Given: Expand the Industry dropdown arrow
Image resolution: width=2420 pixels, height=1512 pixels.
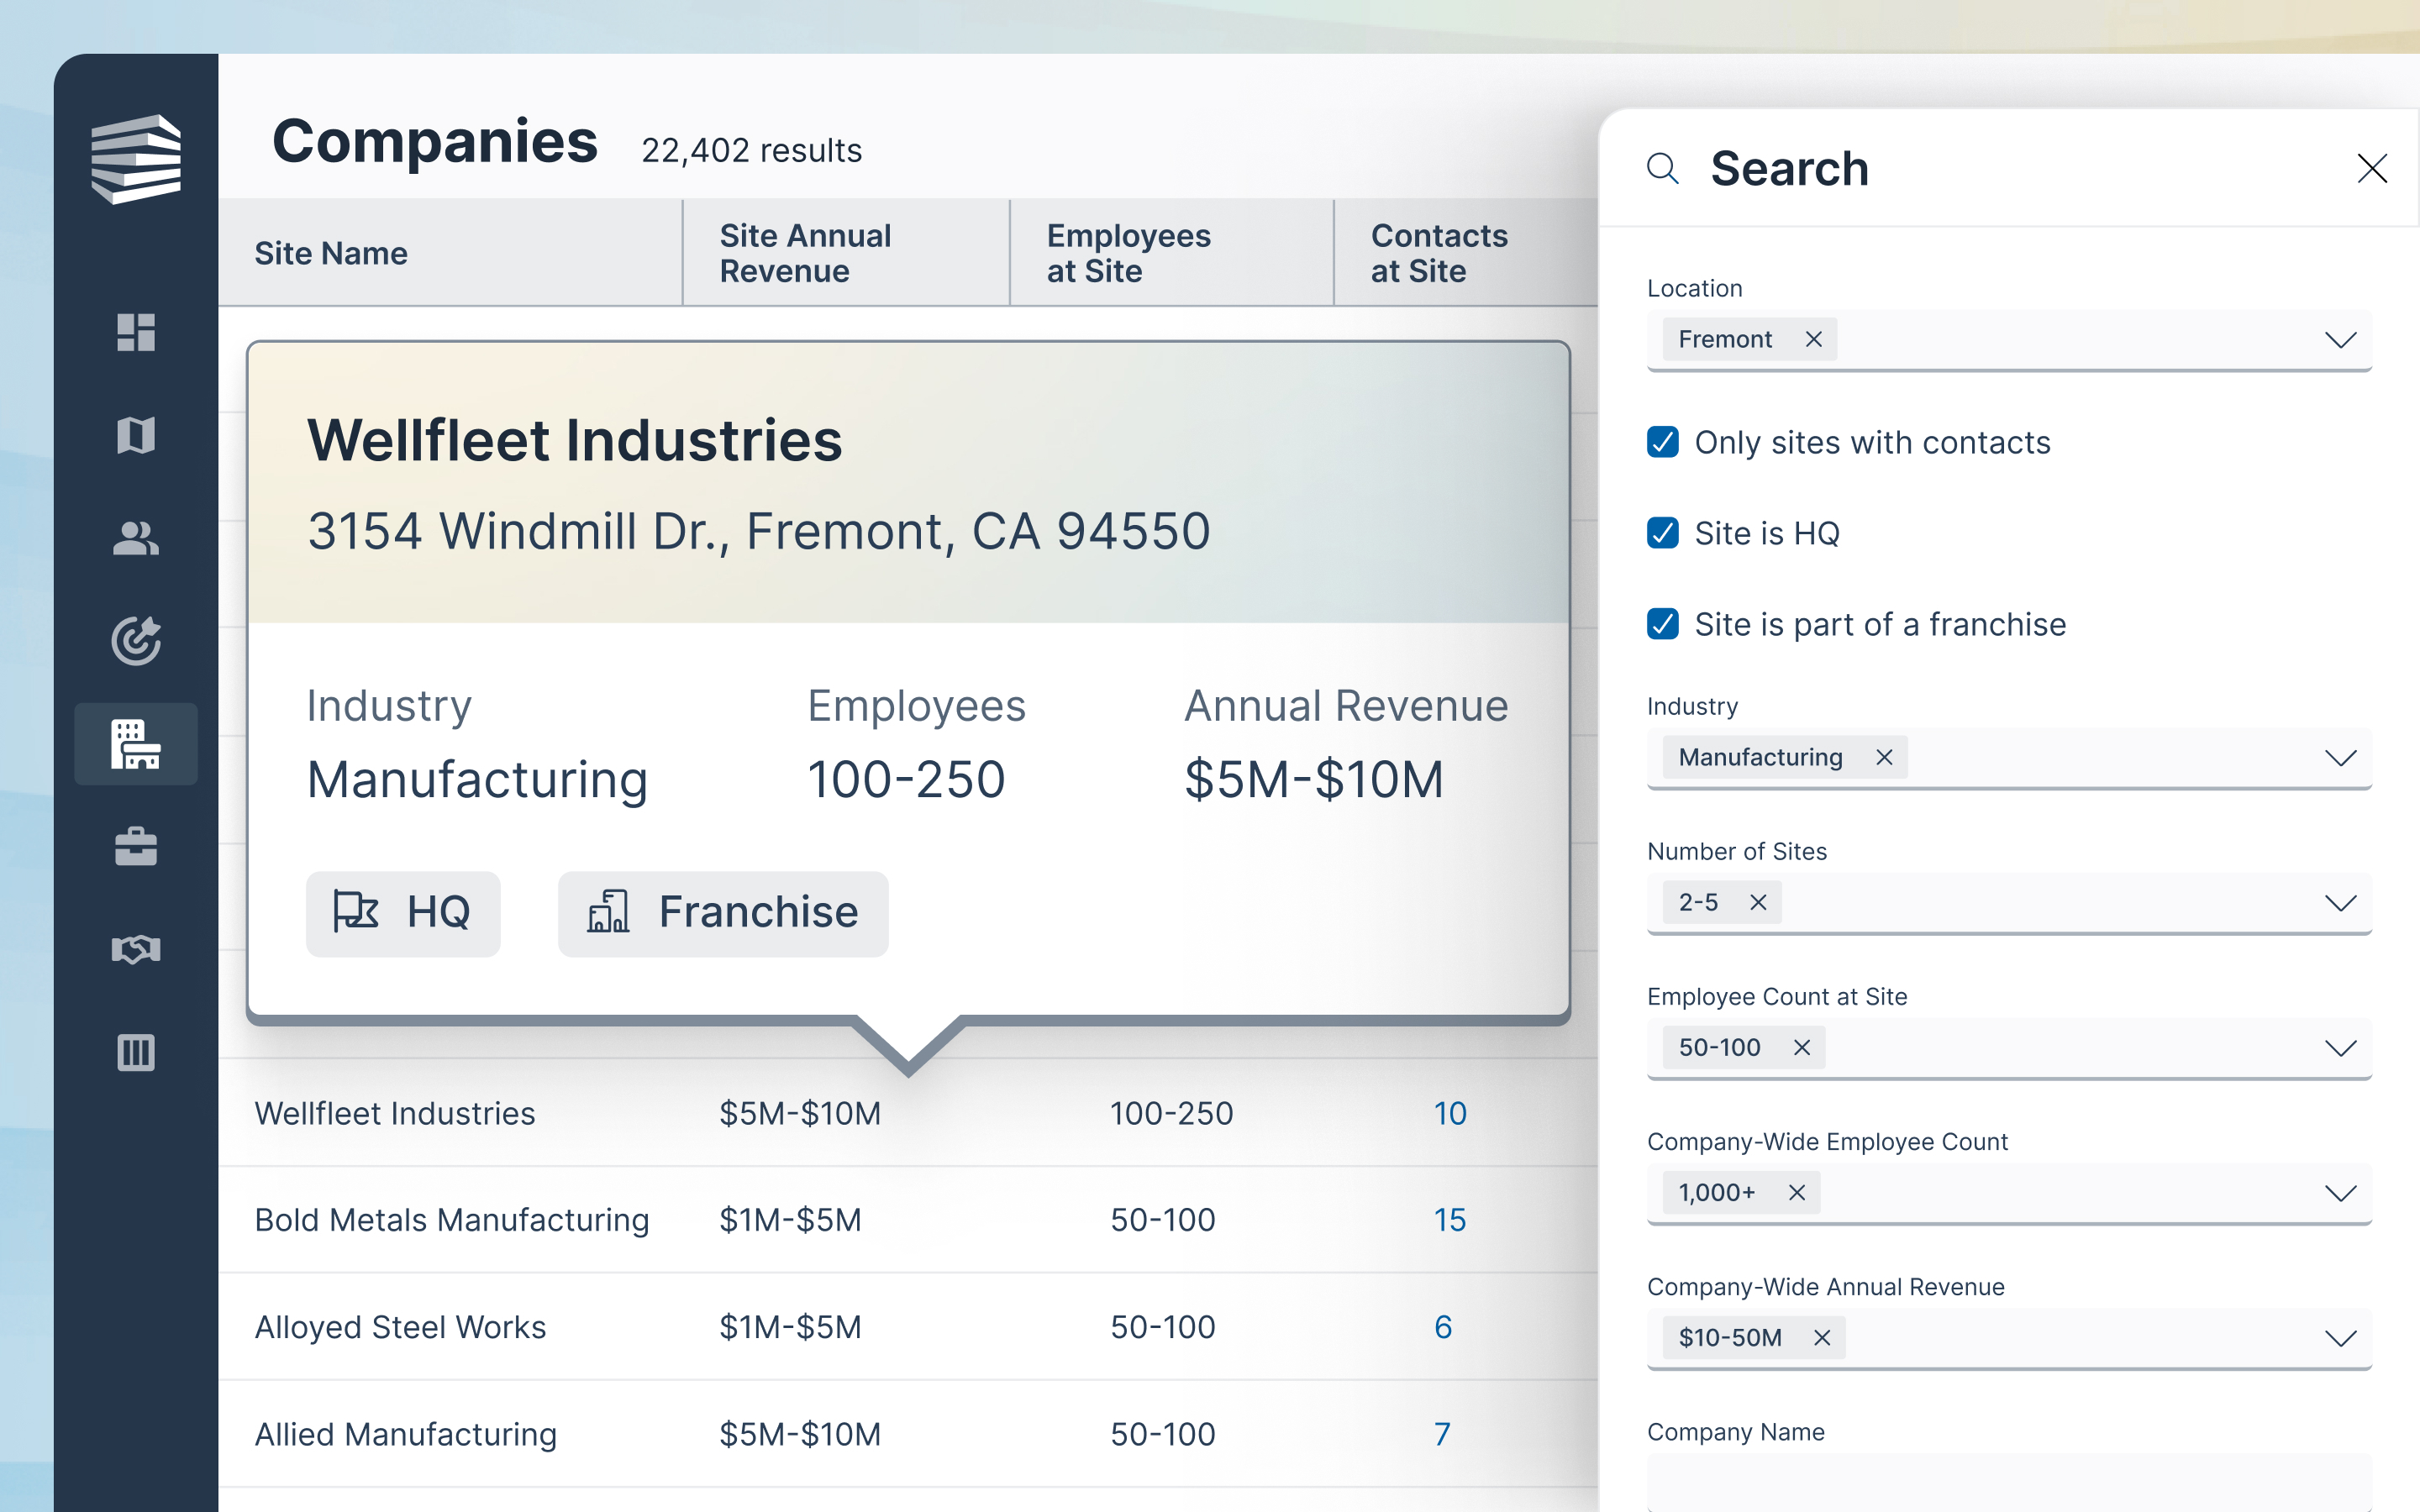Looking at the screenshot, I should [2340, 758].
